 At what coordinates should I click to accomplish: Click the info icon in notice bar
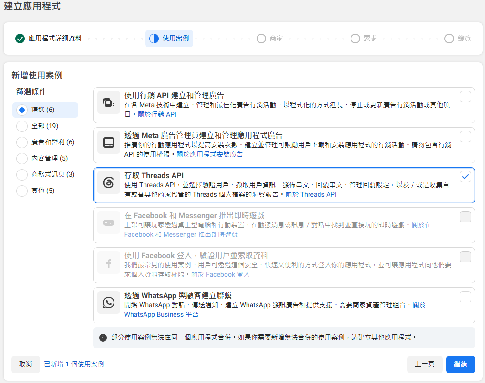coord(103,338)
